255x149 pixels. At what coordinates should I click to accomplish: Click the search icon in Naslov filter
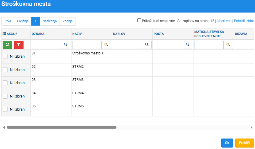pos(147,45)
